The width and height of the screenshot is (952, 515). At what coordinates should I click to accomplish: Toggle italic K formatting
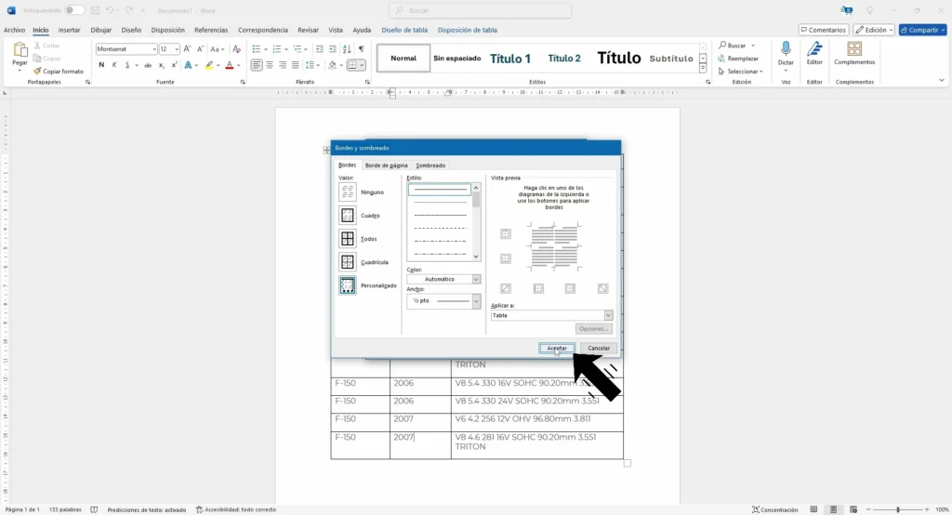pos(114,65)
